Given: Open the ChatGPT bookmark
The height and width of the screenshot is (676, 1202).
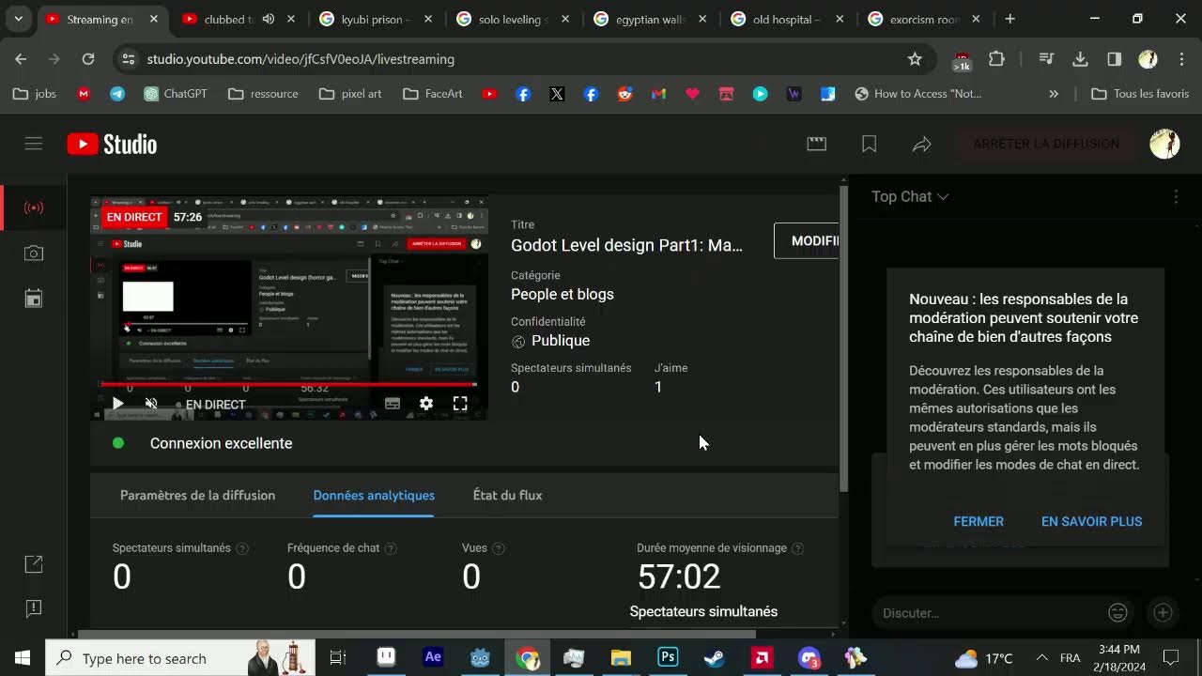Looking at the screenshot, I should click(x=176, y=94).
